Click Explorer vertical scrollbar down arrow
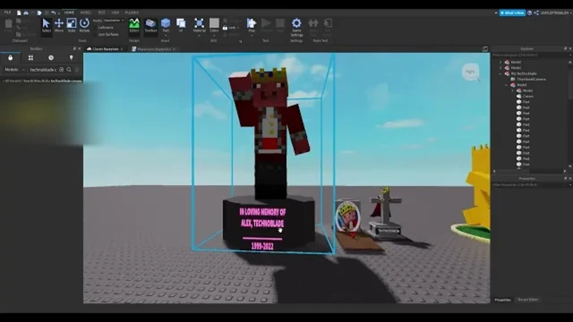The width and height of the screenshot is (573, 322). (570, 166)
